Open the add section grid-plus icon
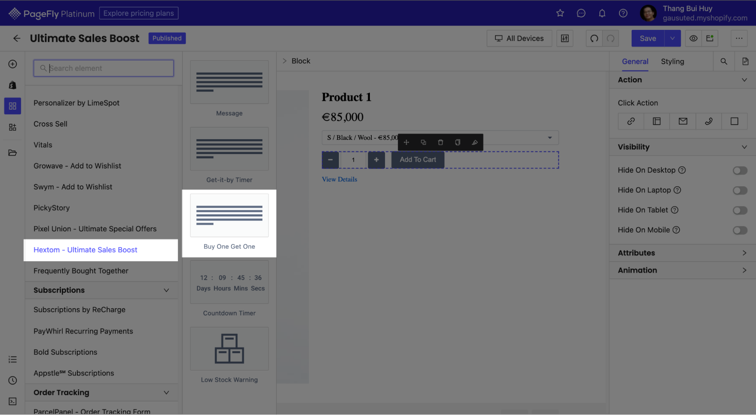The height and width of the screenshot is (415, 756). pos(12,127)
